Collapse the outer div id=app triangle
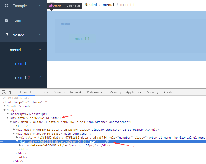Image resolution: width=206 pixels, height=164 pixels. pos(8,118)
